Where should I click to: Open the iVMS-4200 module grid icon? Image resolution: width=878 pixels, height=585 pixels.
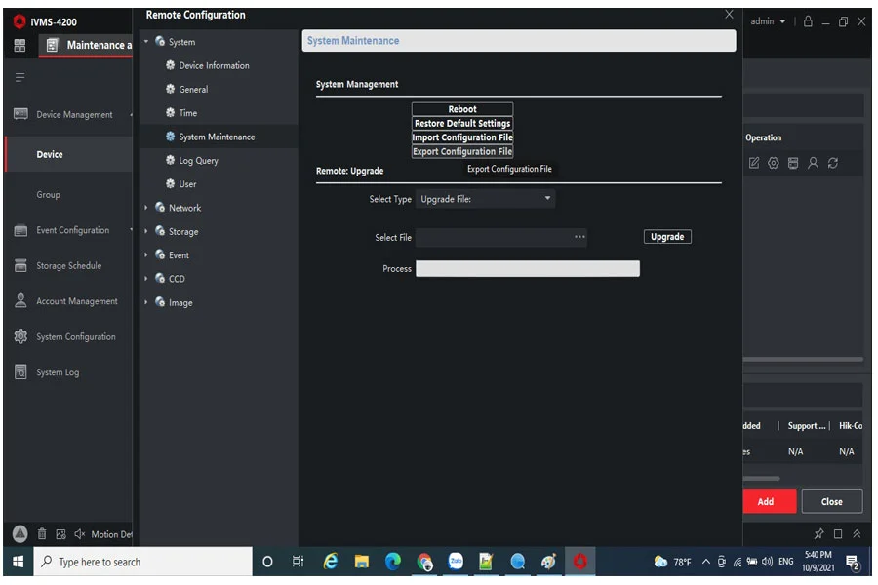20,46
